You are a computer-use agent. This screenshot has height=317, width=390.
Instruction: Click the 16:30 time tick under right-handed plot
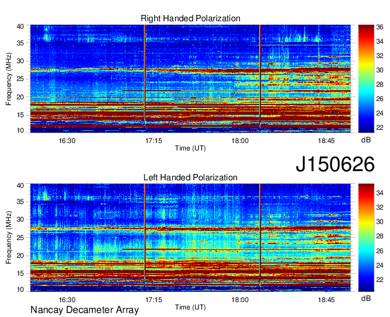[x=67, y=141]
